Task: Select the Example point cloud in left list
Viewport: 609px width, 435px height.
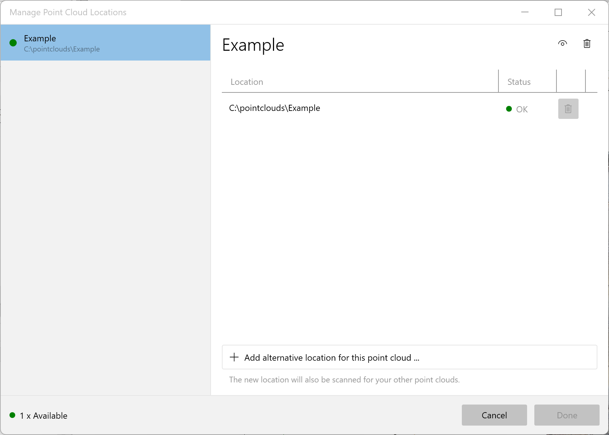Action: tap(105, 43)
